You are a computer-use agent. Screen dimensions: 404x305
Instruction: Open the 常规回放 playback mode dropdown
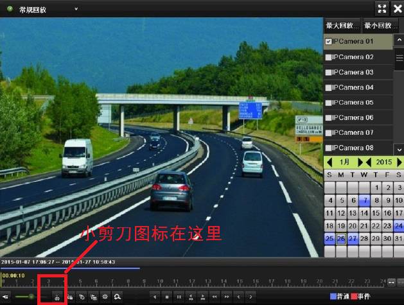click(76, 9)
